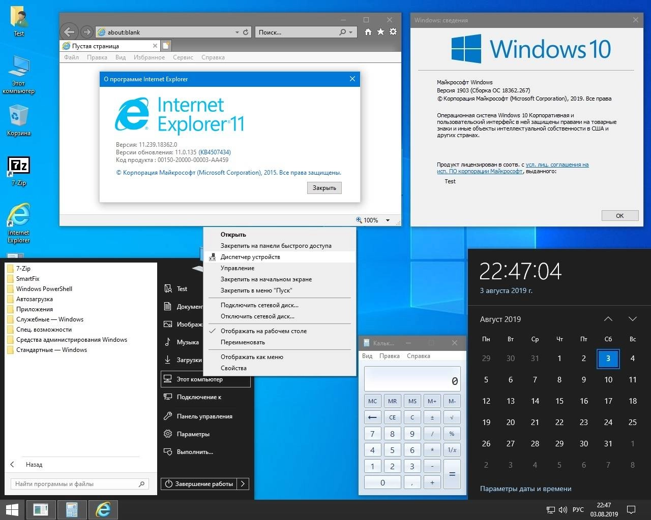Expand the IE search provider dropdown

pyautogui.click(x=350, y=32)
